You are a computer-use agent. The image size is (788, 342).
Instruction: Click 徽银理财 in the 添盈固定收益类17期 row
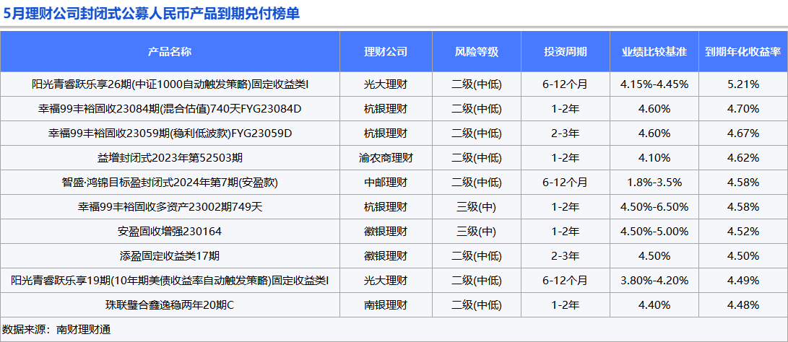tap(386, 256)
